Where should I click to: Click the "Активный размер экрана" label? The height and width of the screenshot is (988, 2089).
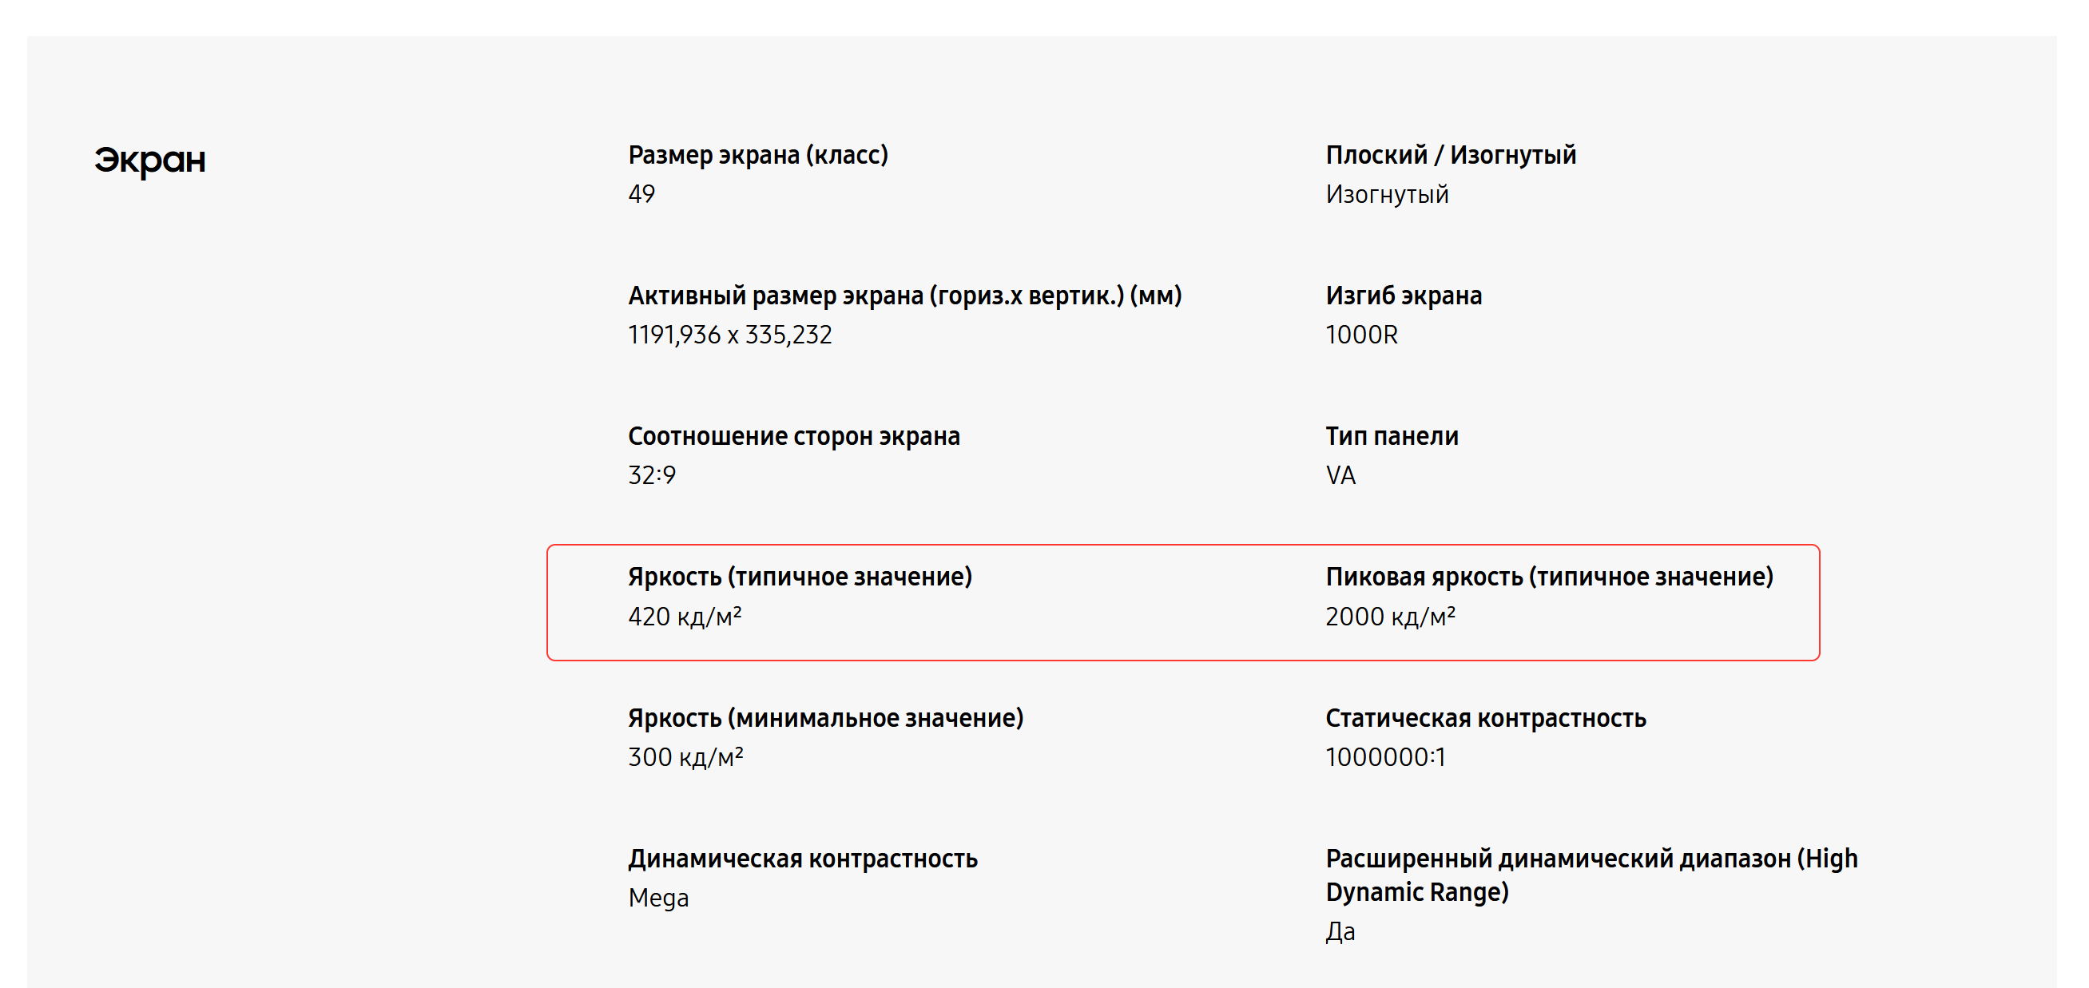point(904,296)
